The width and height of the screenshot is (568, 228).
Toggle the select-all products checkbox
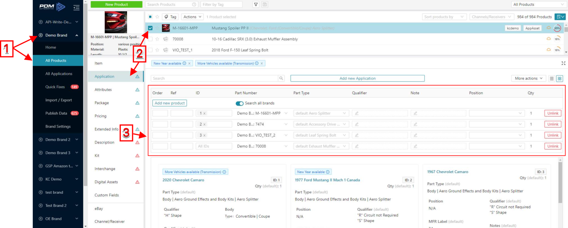point(150,17)
